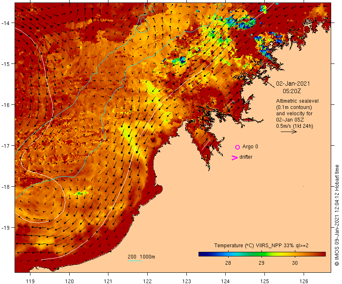
Task: Click latitude axis label -19
Action: (x=5, y=228)
